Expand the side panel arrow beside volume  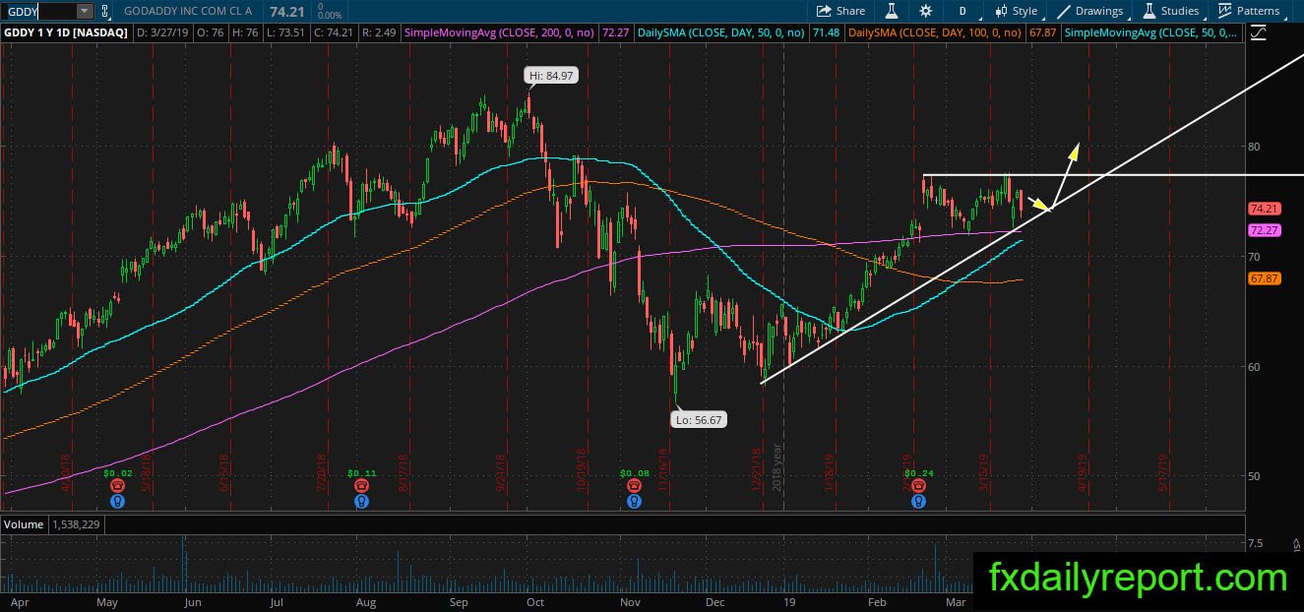pos(1296,543)
